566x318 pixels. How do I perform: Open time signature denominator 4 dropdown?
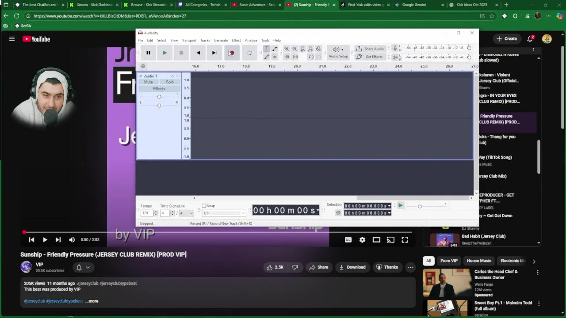tap(186, 213)
